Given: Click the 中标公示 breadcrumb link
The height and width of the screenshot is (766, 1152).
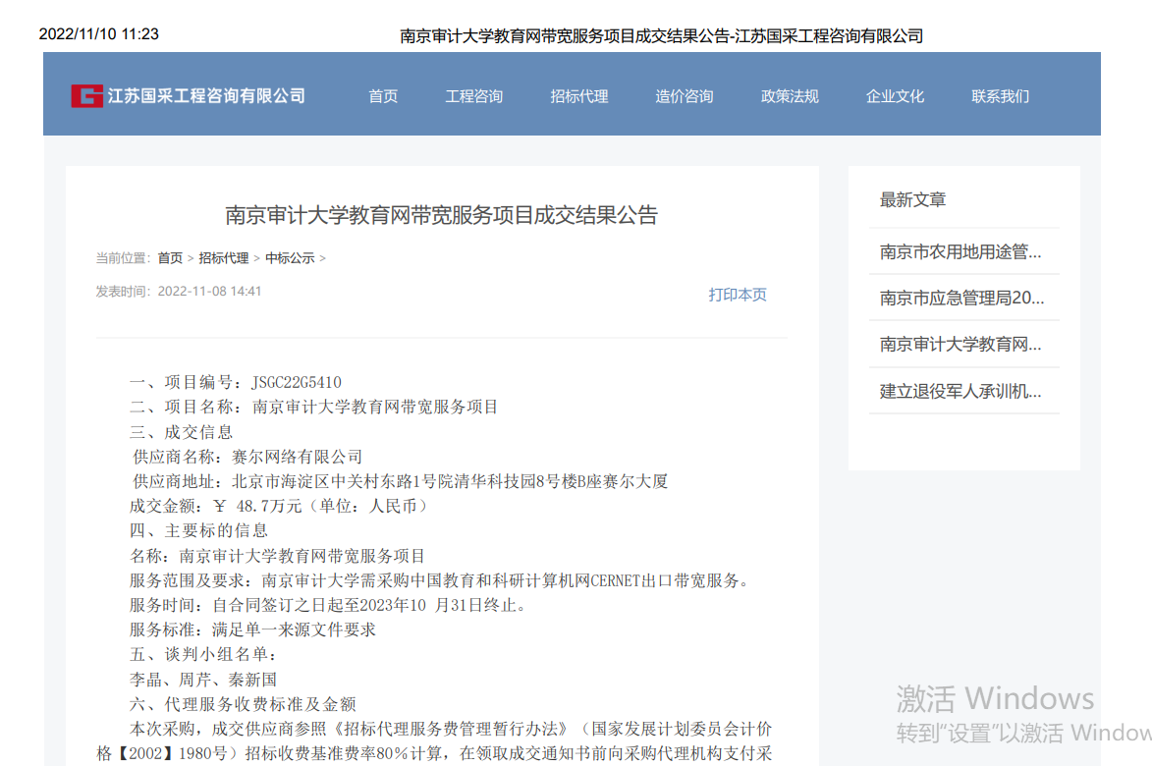Looking at the screenshot, I should pos(290,257).
